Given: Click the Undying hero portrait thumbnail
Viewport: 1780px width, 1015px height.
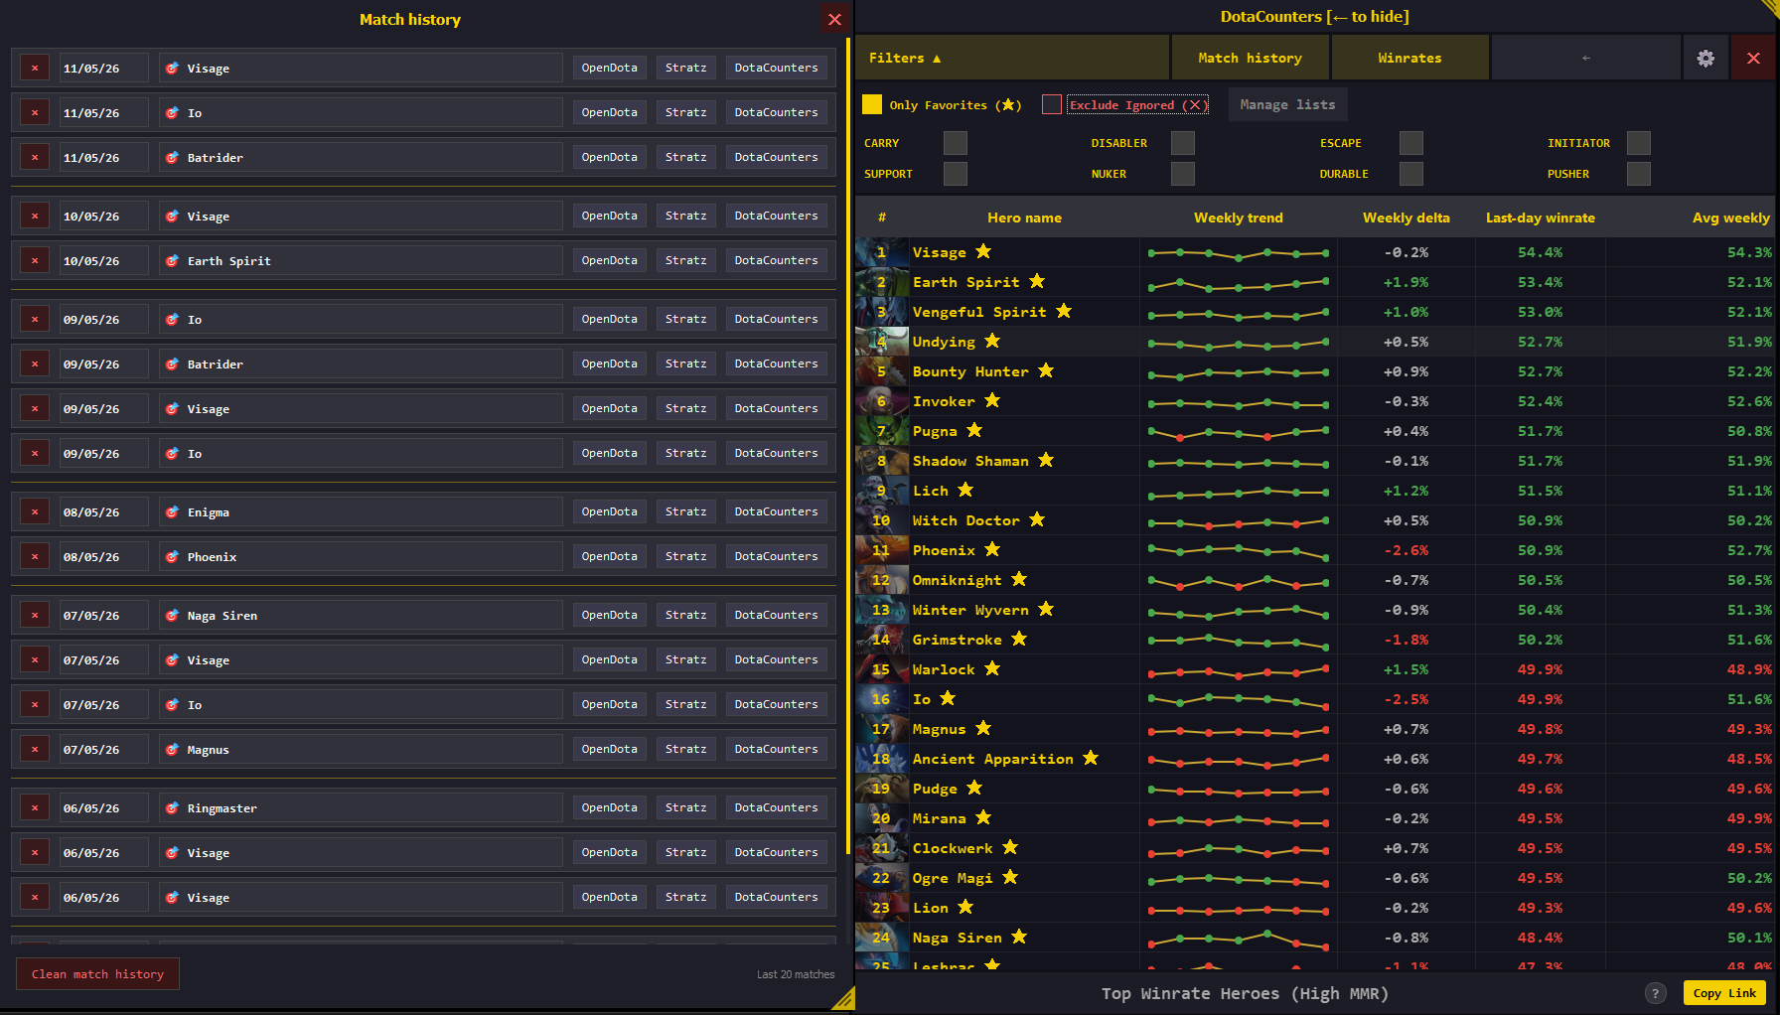Looking at the screenshot, I should 882,342.
